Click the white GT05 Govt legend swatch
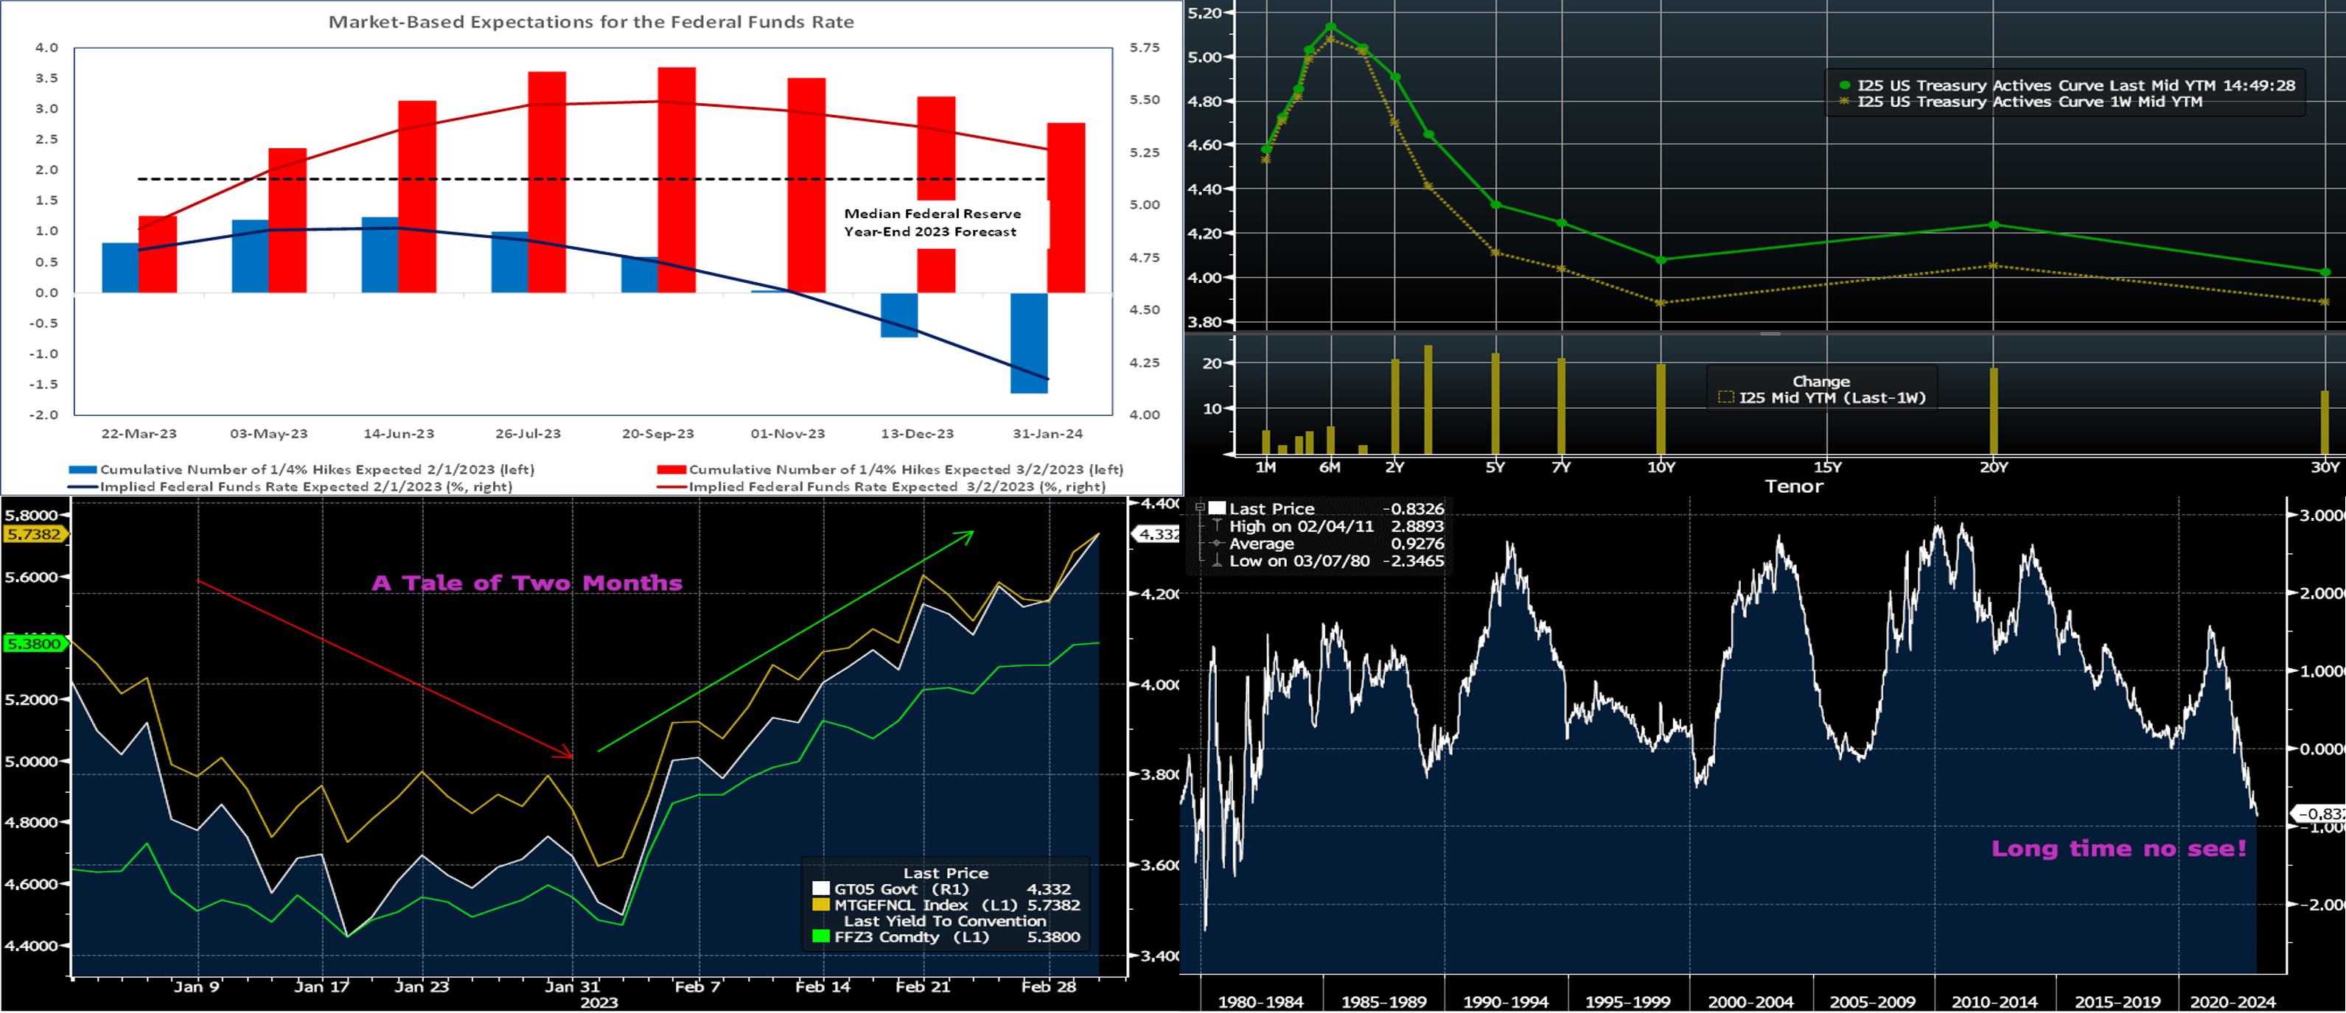 coord(820,889)
